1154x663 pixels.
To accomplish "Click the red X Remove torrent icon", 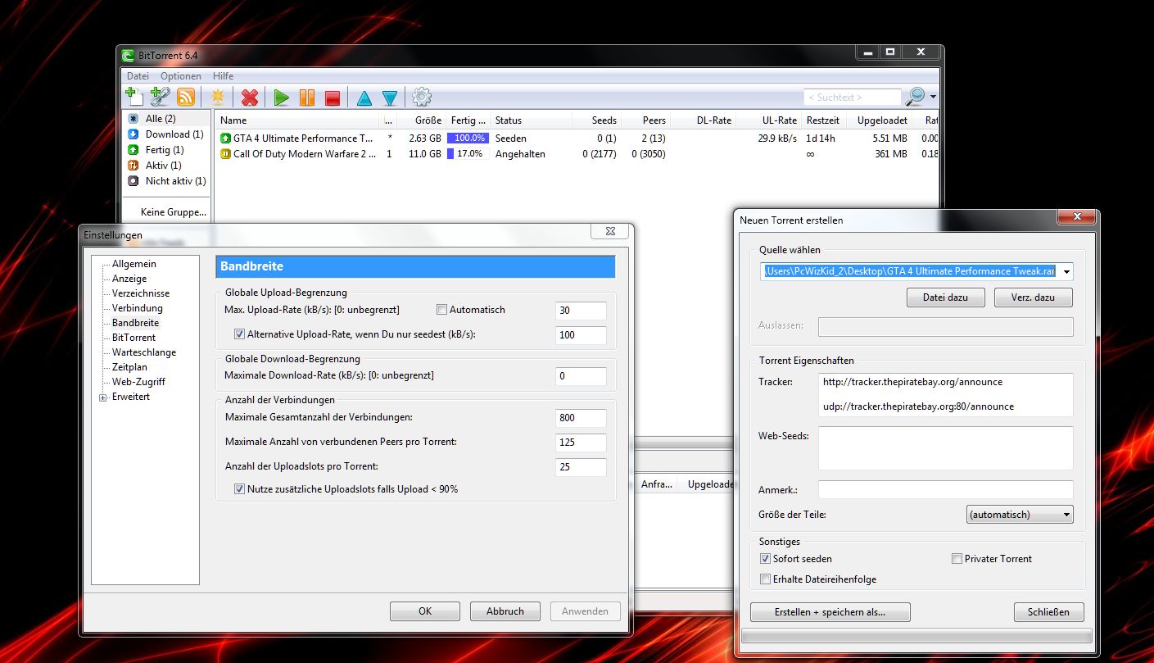I will (250, 98).
